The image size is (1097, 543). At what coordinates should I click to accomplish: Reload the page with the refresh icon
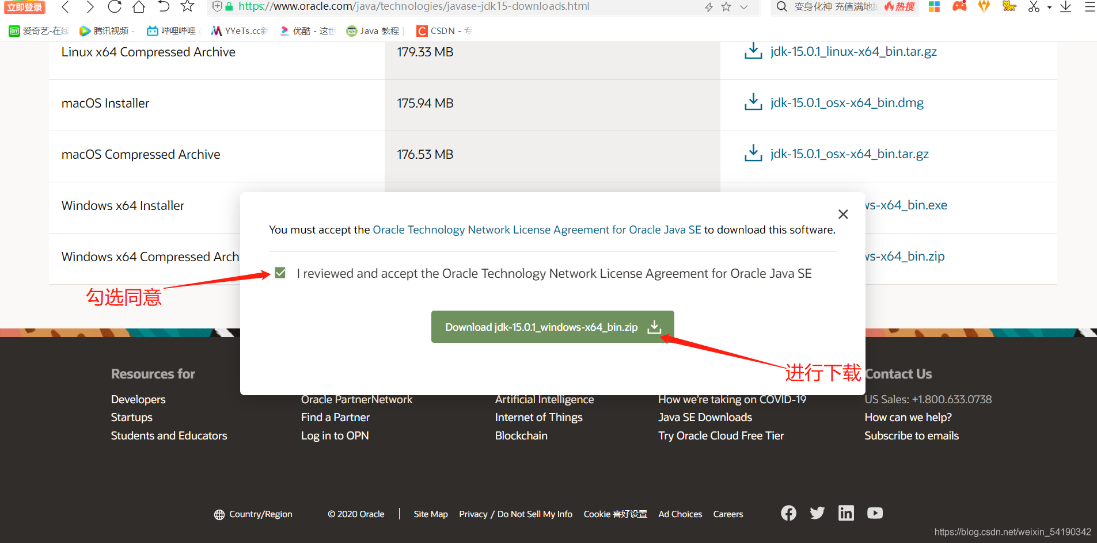coord(115,6)
